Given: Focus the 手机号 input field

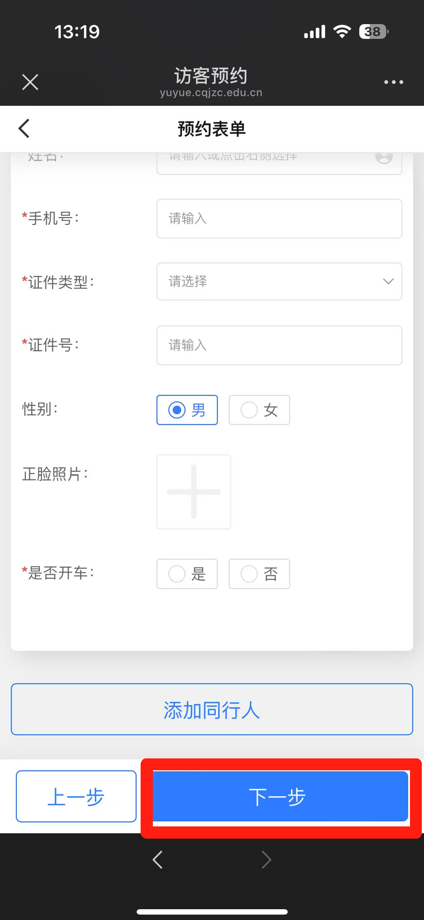Looking at the screenshot, I should (279, 218).
